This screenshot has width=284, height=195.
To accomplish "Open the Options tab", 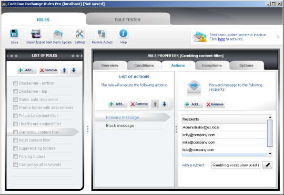I will pyautogui.click(x=246, y=66).
